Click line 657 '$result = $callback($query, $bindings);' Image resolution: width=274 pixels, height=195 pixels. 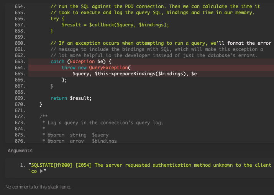pyautogui.click(x=115, y=25)
